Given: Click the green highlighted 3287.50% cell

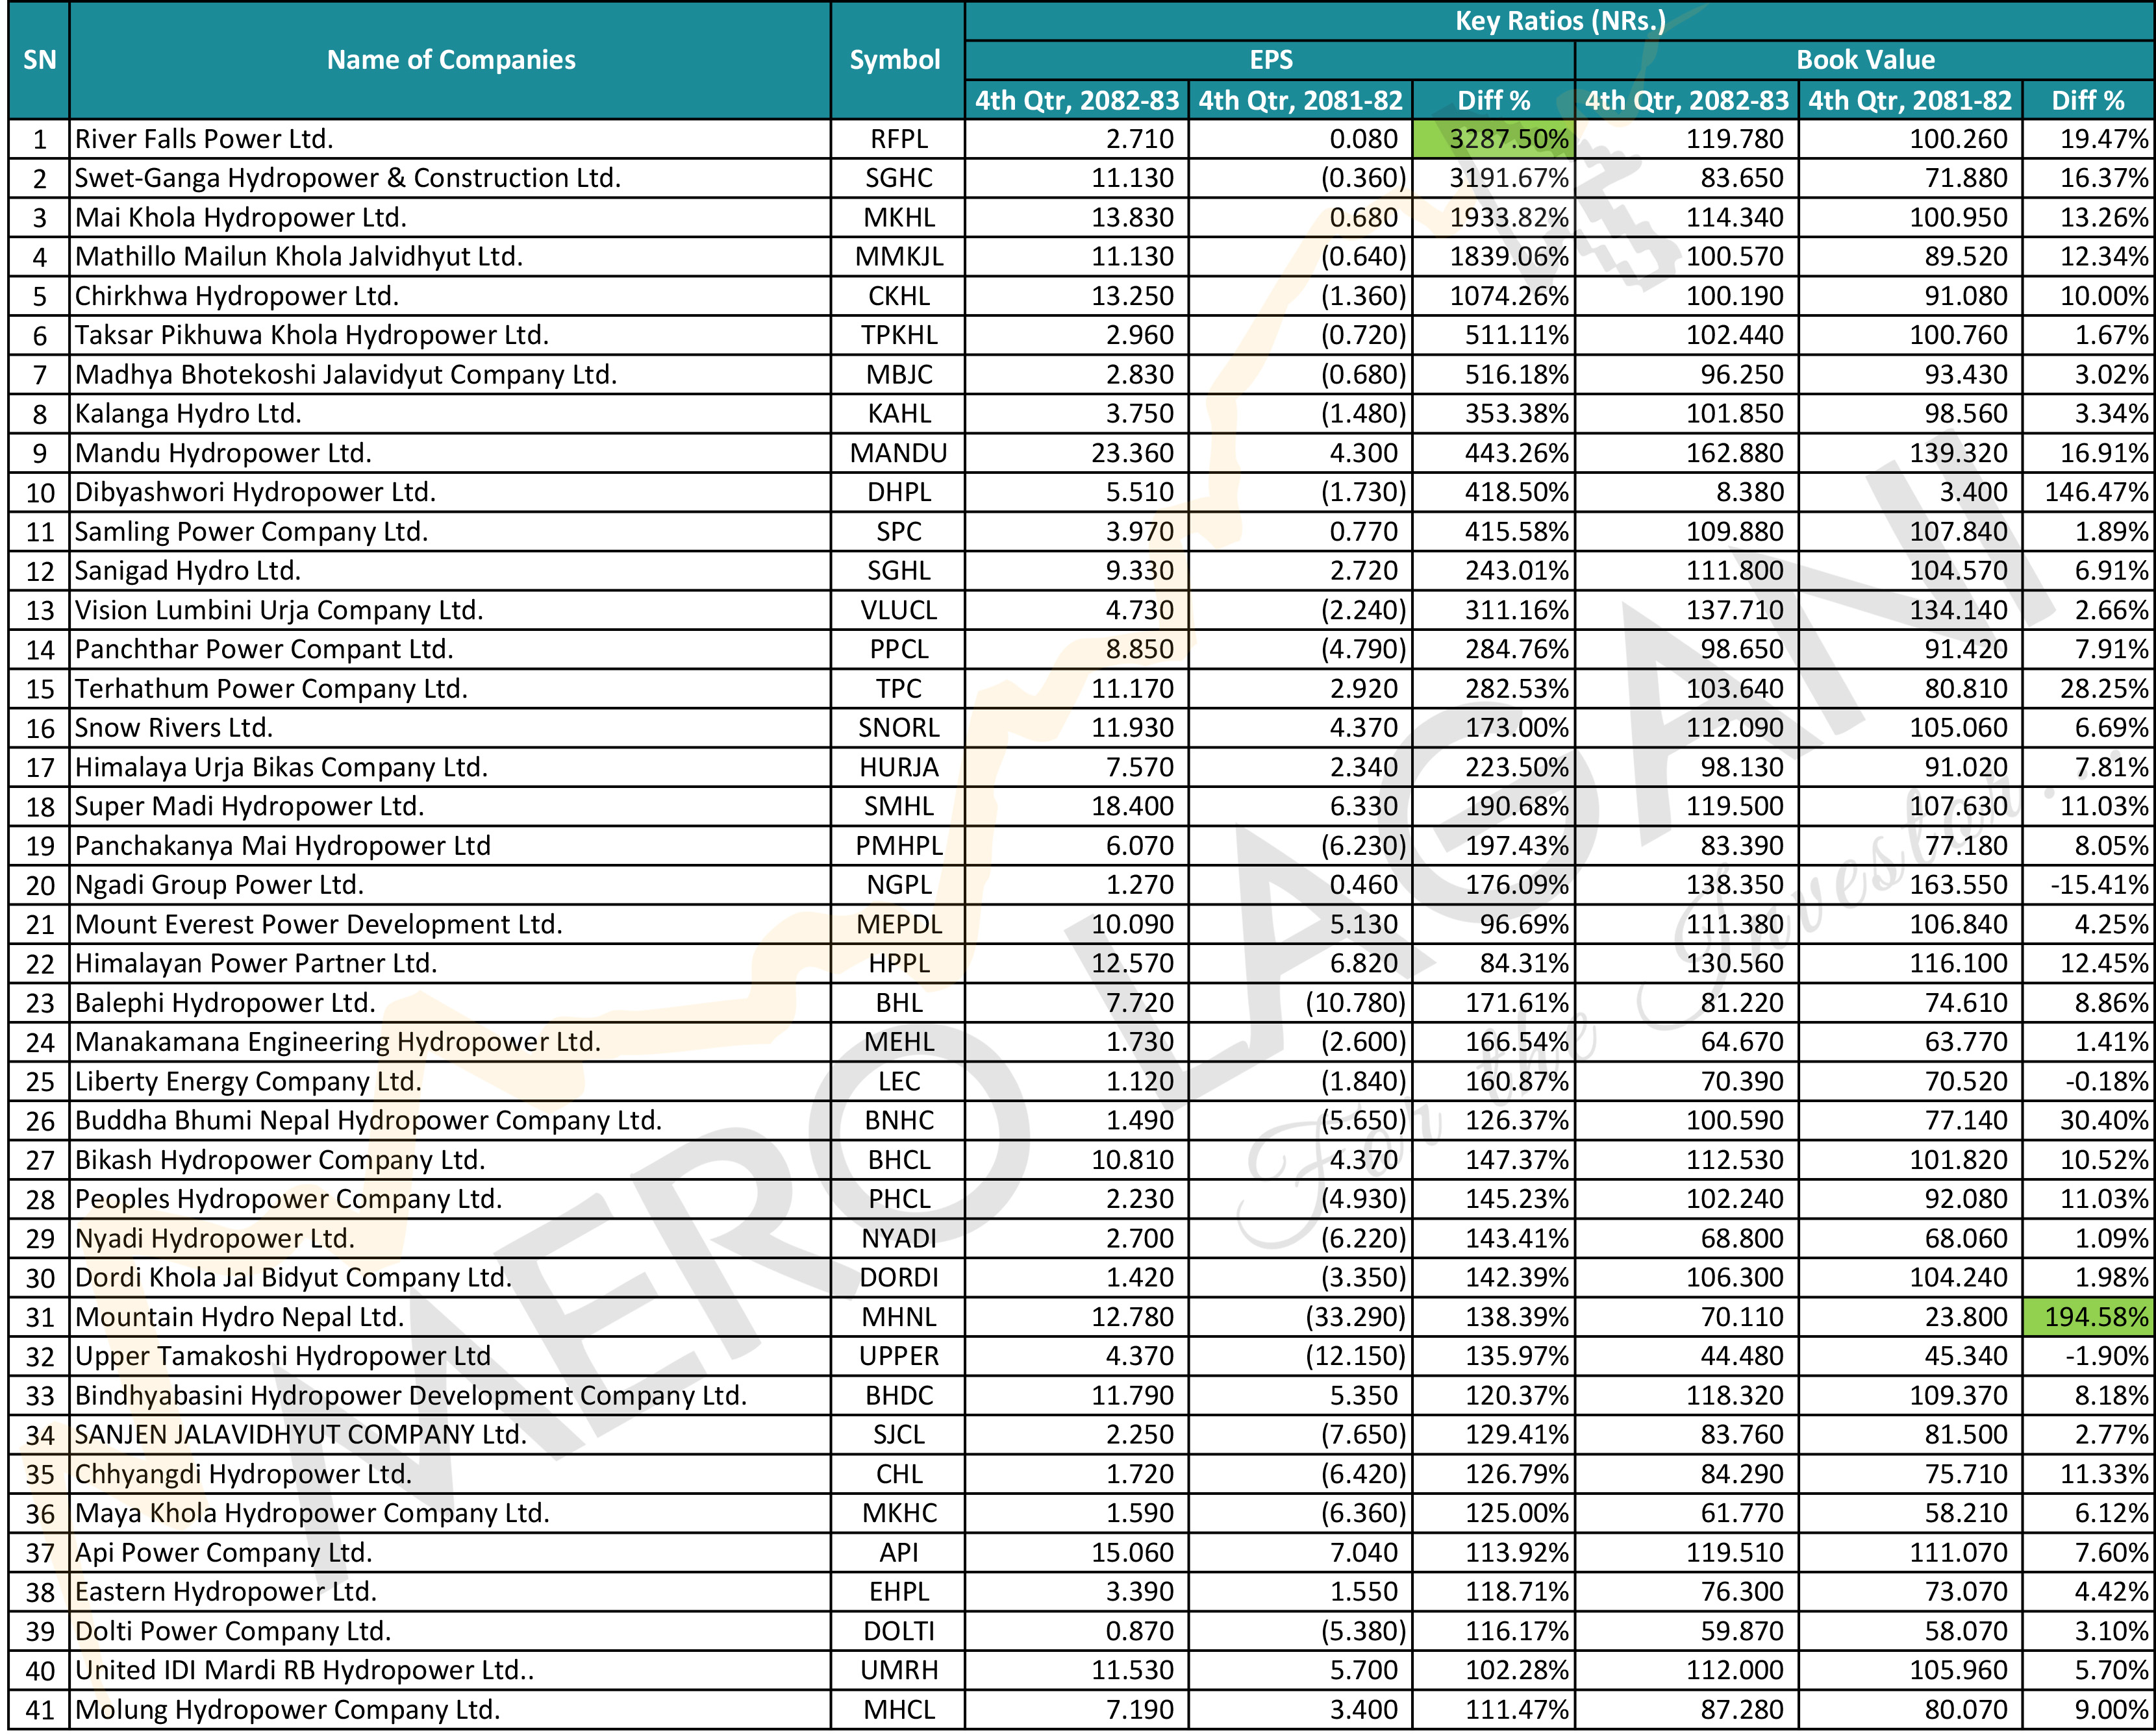Looking at the screenshot, I should coord(1493,139).
